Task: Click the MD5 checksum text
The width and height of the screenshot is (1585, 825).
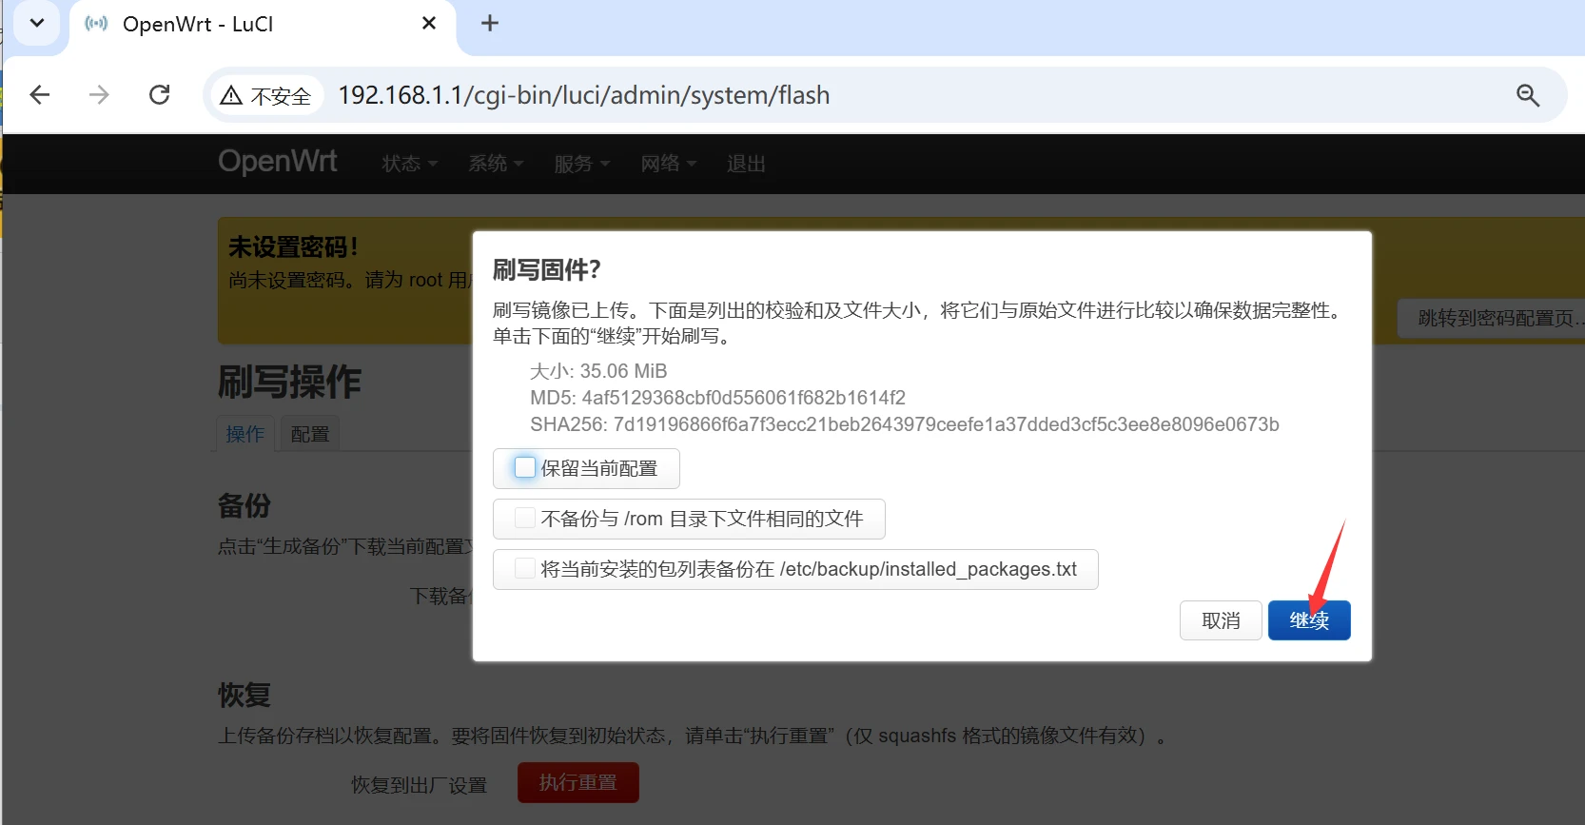Action: click(x=717, y=398)
